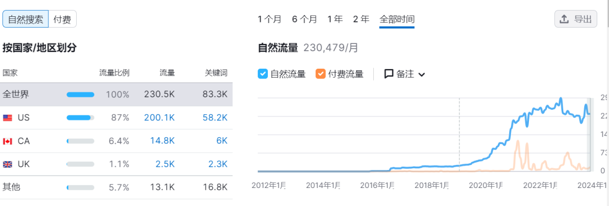Viewport: 609px width, 206px height.
Task: Click the UK flag icon
Action: [x=7, y=164]
